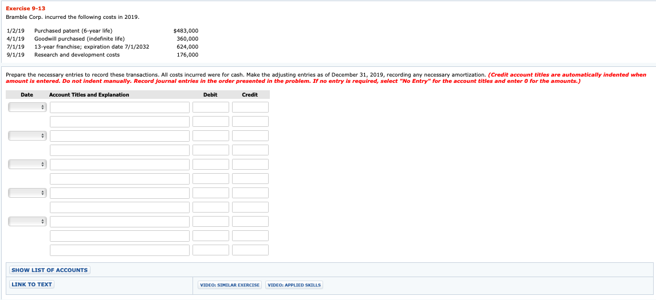Focus the second-line Credit field of the first entry
656x300 pixels.
pos(250,121)
